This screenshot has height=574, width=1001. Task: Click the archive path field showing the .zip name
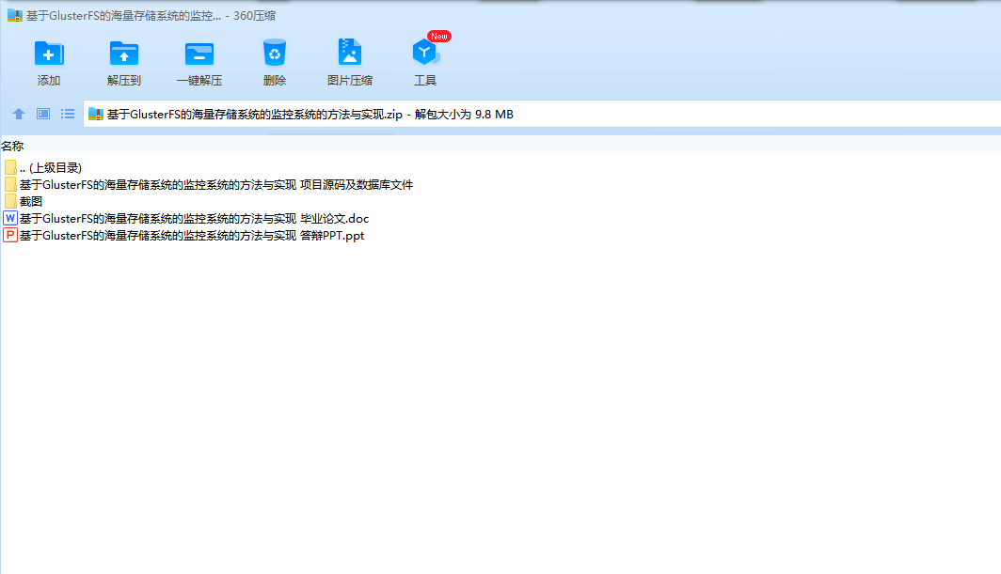click(541, 115)
